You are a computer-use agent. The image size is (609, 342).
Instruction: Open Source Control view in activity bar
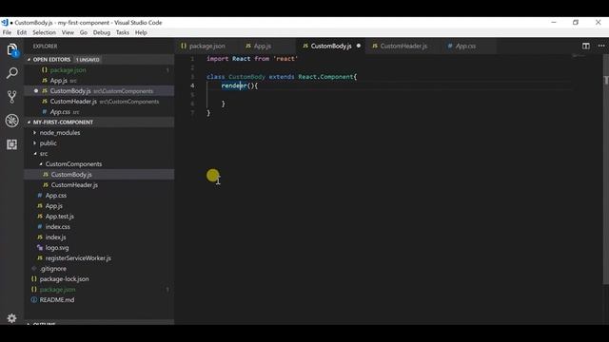(x=11, y=97)
